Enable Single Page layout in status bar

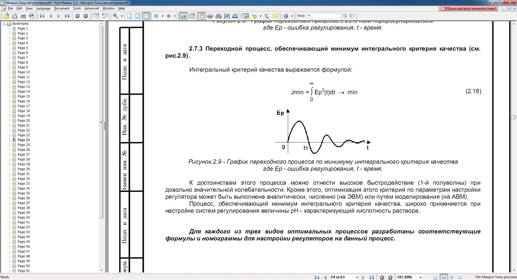click(435, 277)
